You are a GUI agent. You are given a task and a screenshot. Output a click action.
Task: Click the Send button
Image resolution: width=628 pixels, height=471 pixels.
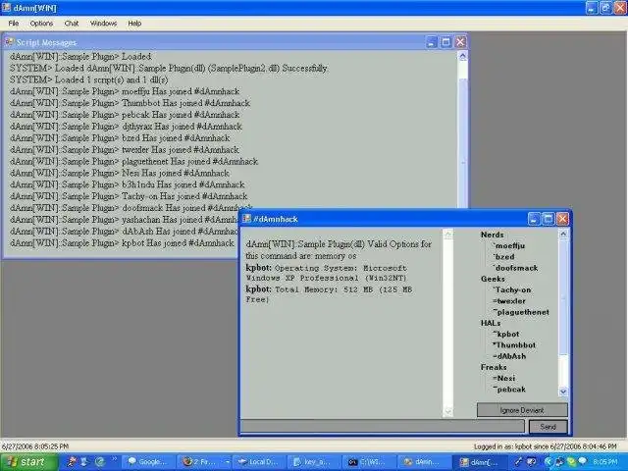point(548,427)
